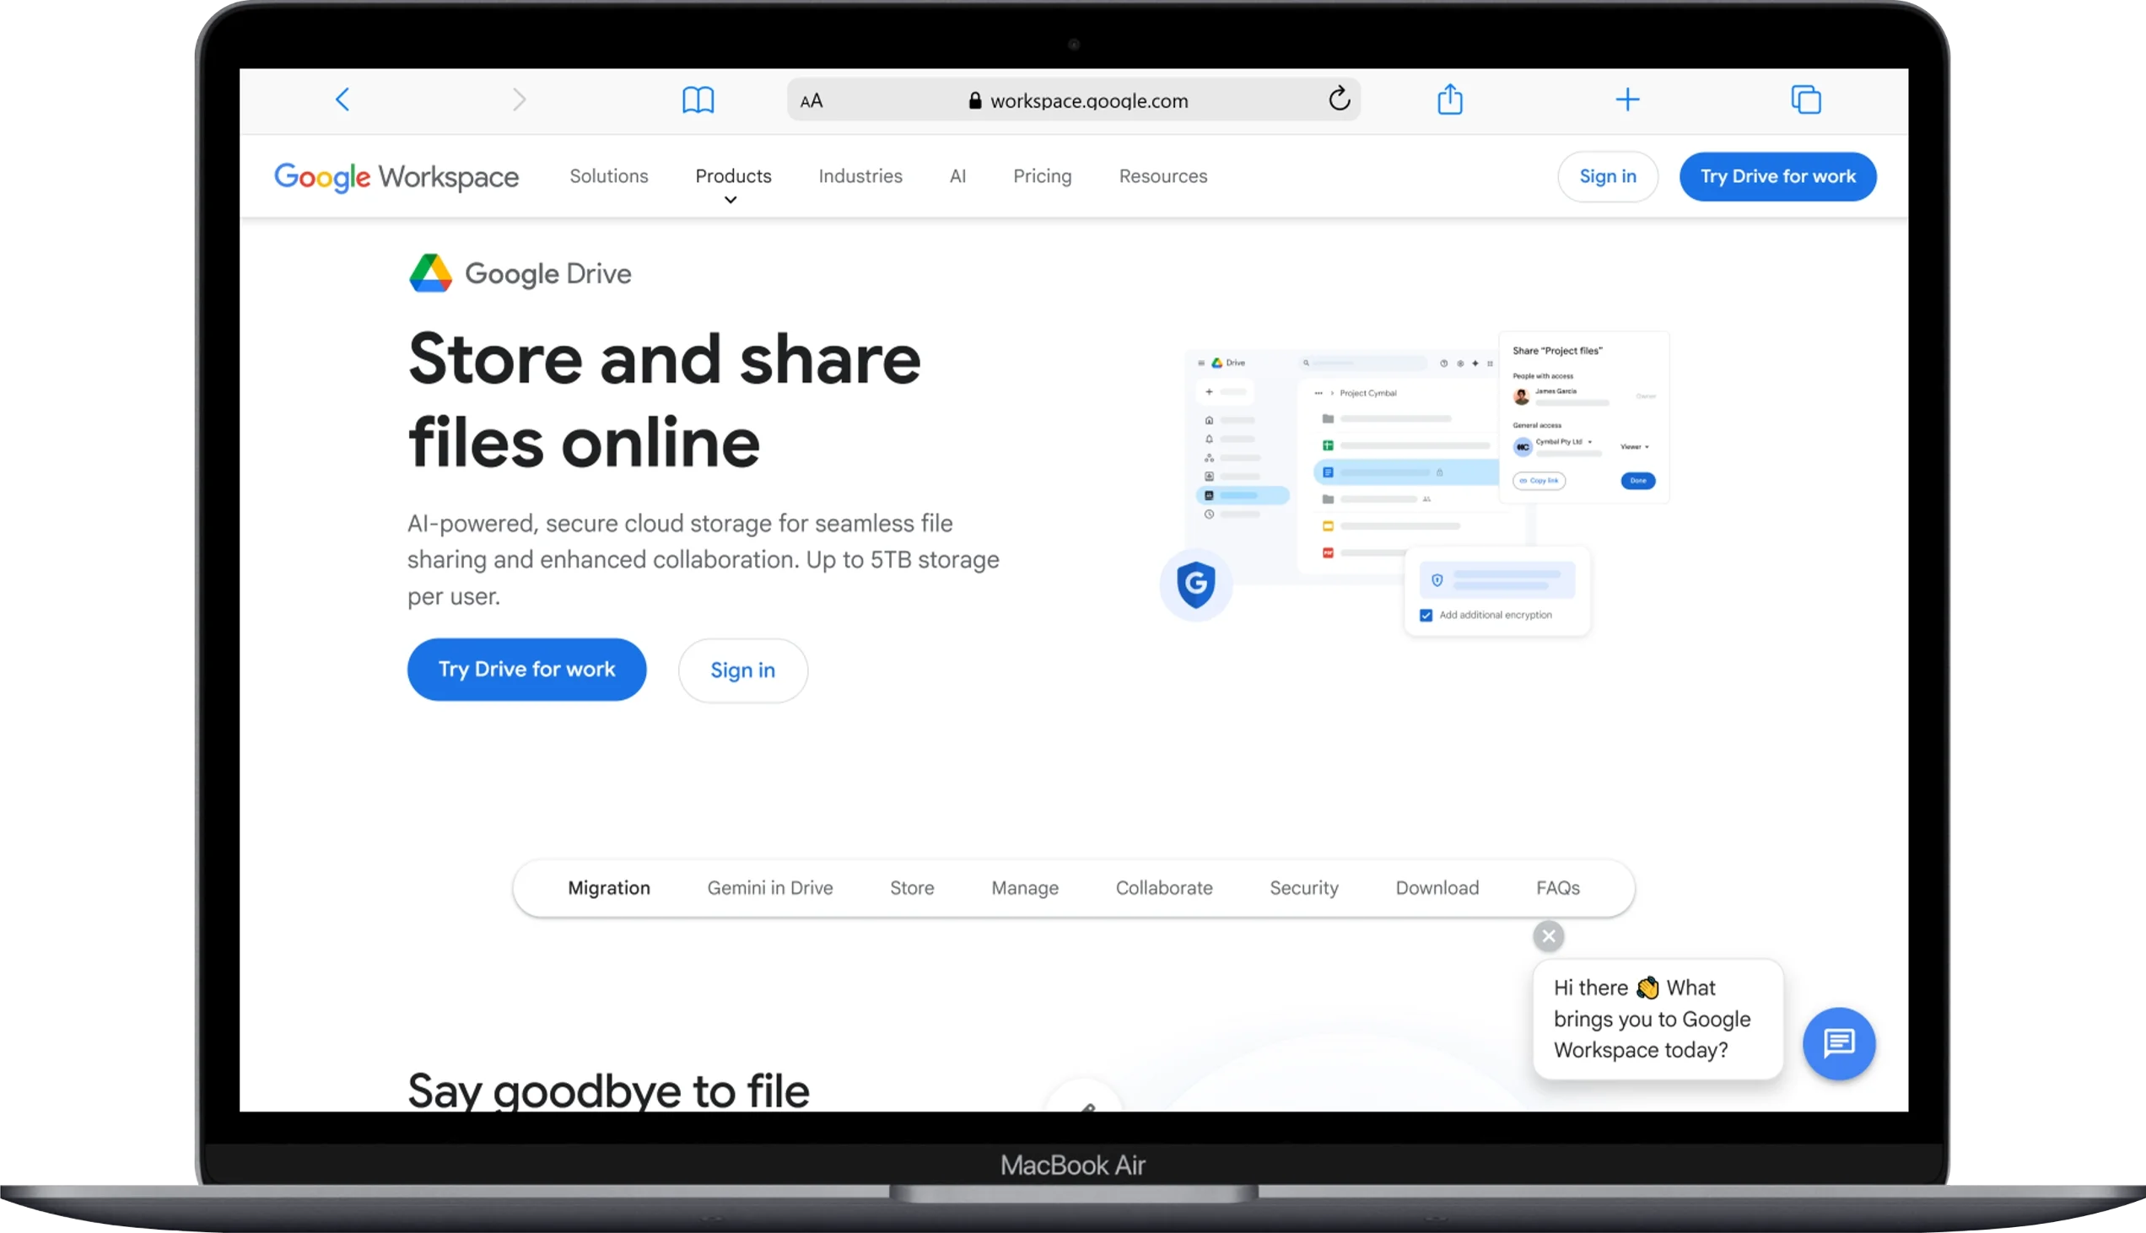This screenshot has height=1233, width=2146.
Task: Click the Done button in share illustration
Action: tap(1637, 480)
